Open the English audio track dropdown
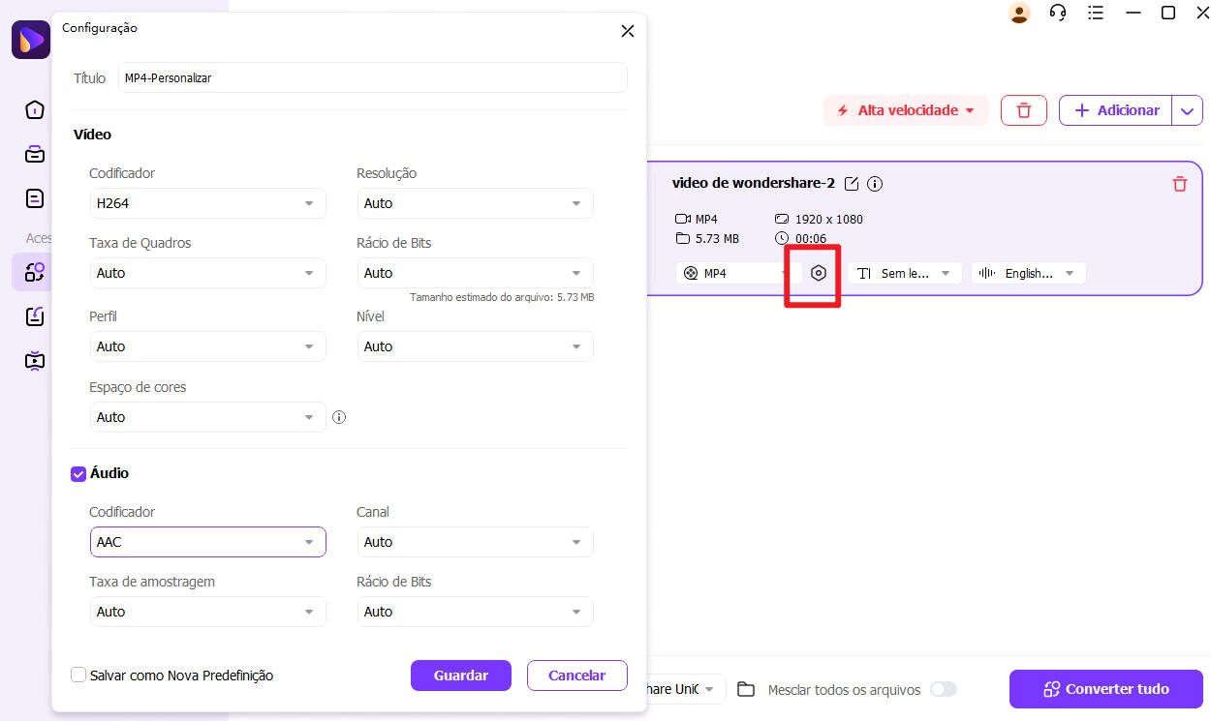1211x721 pixels. tap(1029, 273)
